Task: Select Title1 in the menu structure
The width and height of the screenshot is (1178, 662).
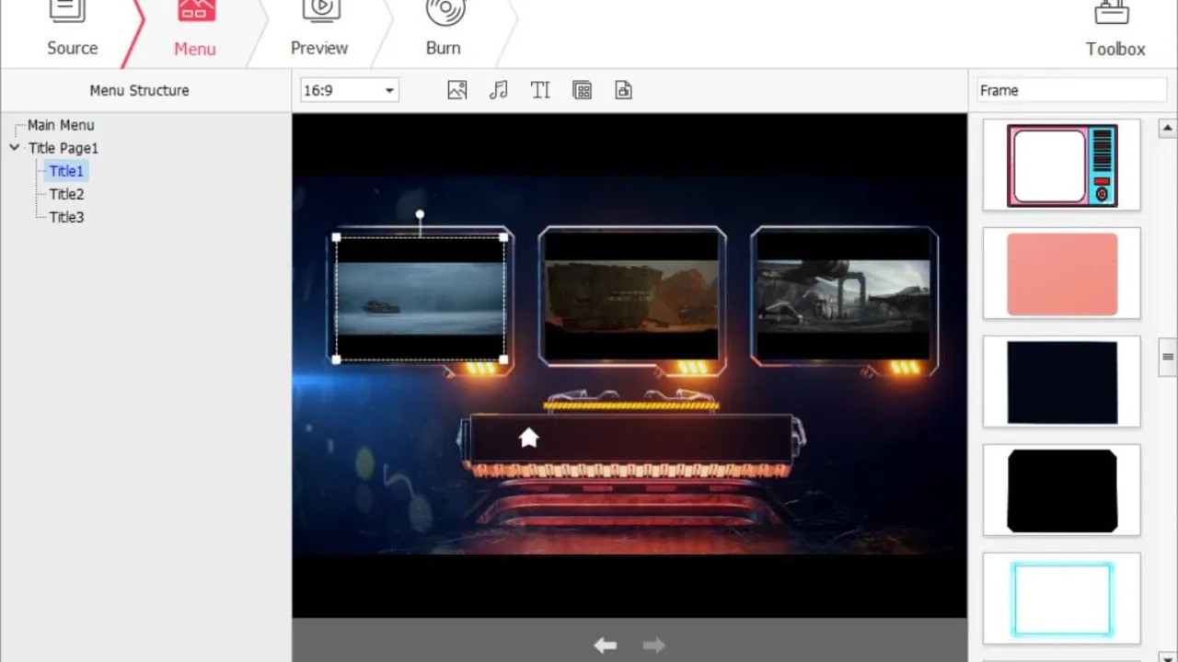Action: [x=66, y=171]
